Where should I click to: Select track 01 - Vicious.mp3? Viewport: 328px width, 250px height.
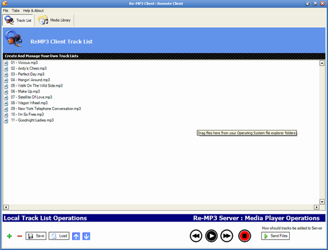click(x=24, y=63)
